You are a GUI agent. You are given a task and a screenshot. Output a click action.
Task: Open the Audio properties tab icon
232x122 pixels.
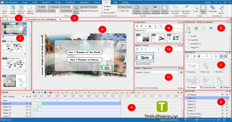pos(211,28)
